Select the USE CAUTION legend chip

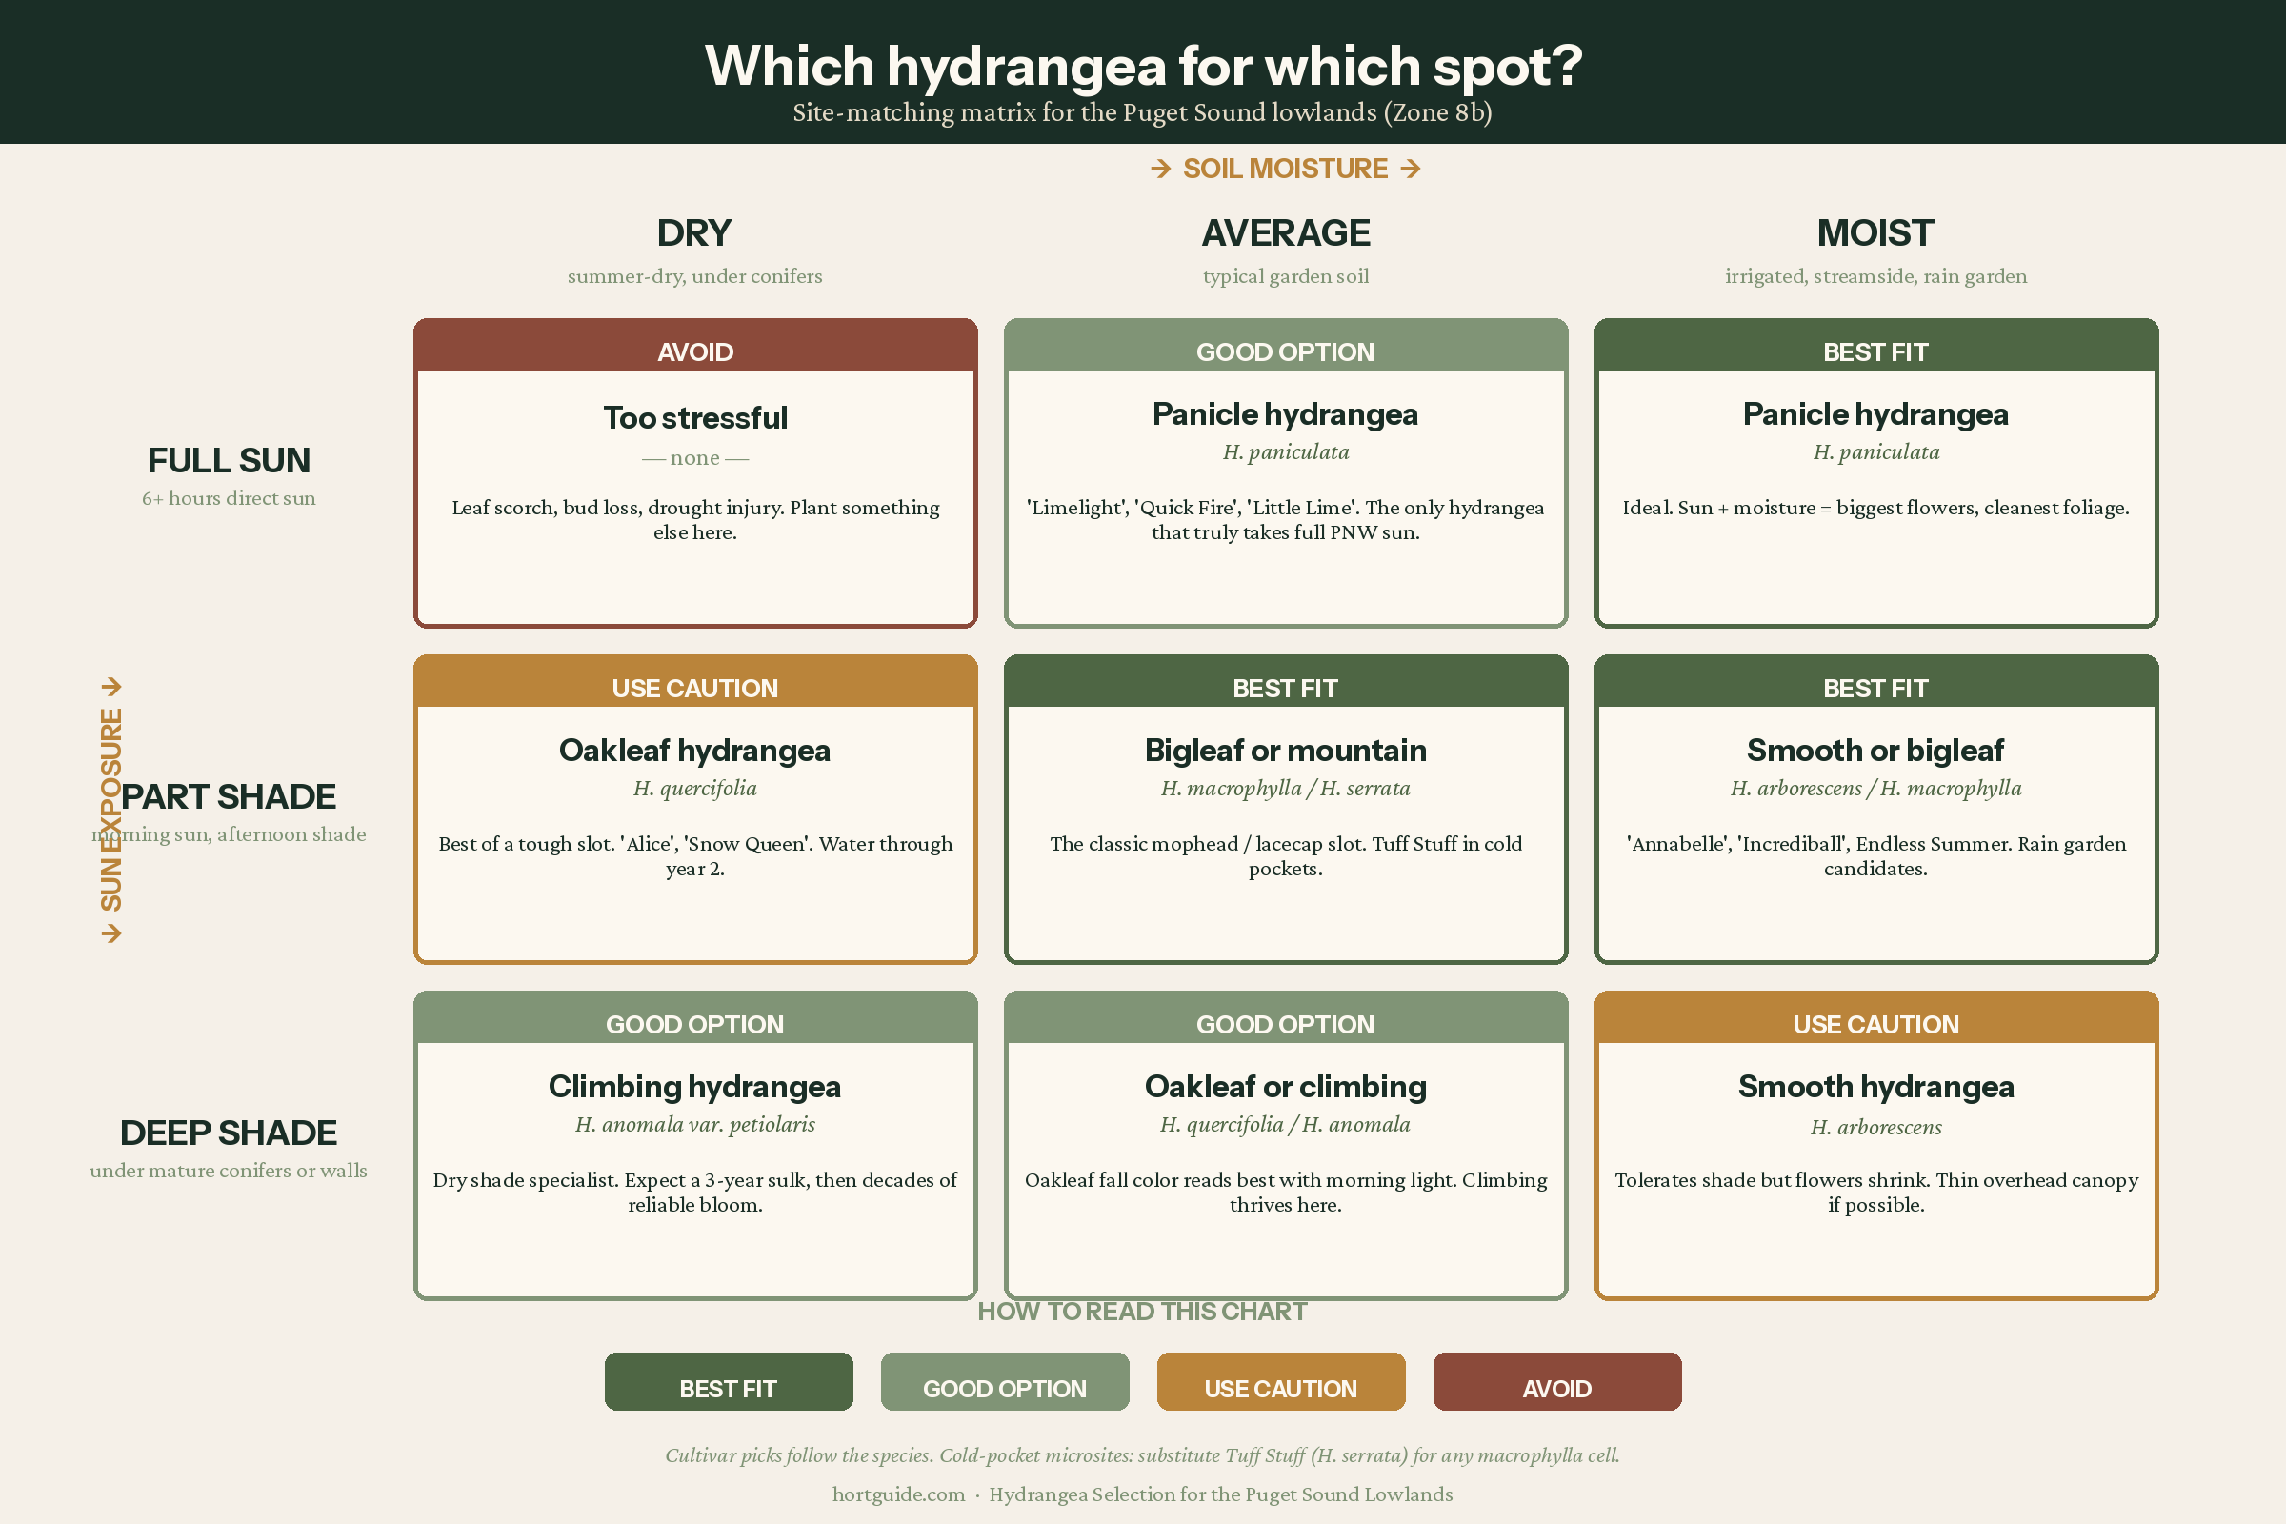(1280, 1381)
